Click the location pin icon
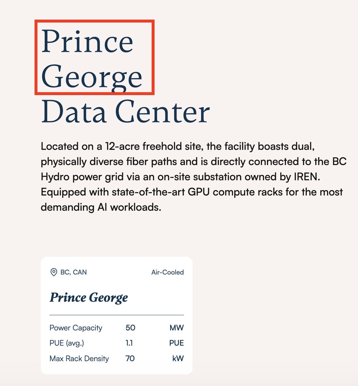Image resolution: width=358 pixels, height=386 pixels. click(54, 272)
